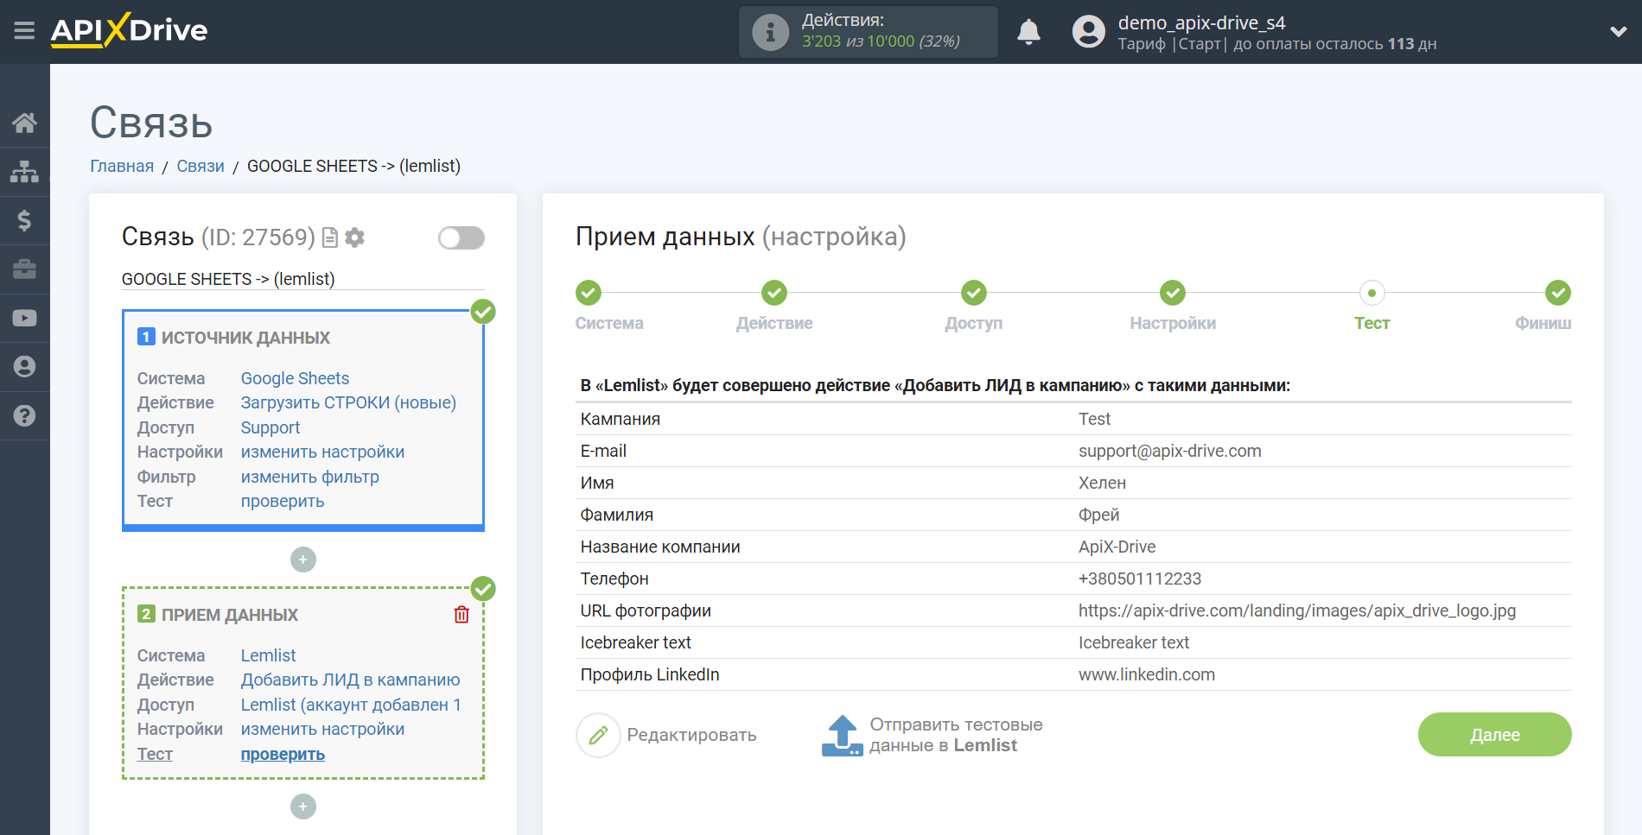
Task: Click connection name GOOGLE SHEETS -> (lemlist) field
Action: coord(302,279)
